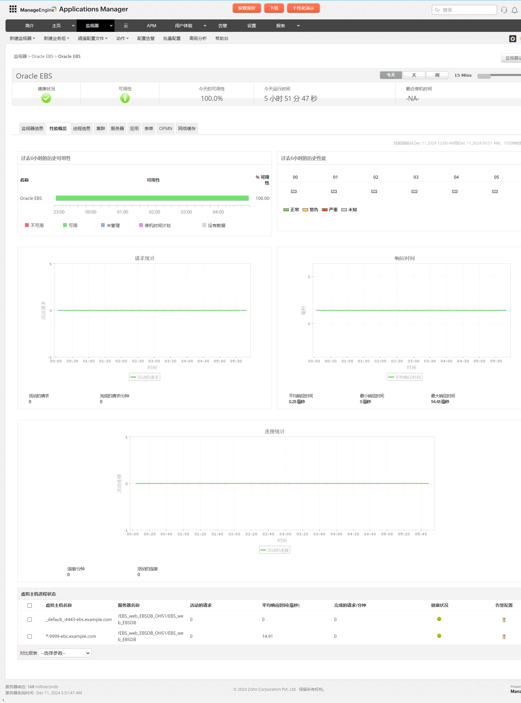Image resolution: width=521 pixels, height=703 pixels.
Task: Open the 简介 menu item
Action: pyautogui.click(x=30, y=26)
